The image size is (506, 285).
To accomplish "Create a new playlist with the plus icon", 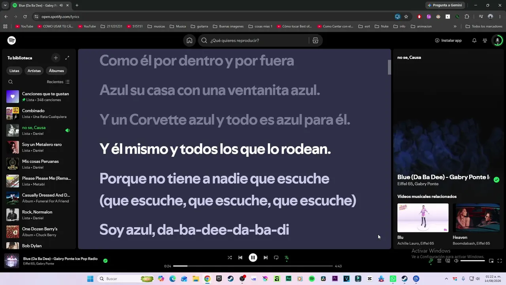I will pos(56,58).
